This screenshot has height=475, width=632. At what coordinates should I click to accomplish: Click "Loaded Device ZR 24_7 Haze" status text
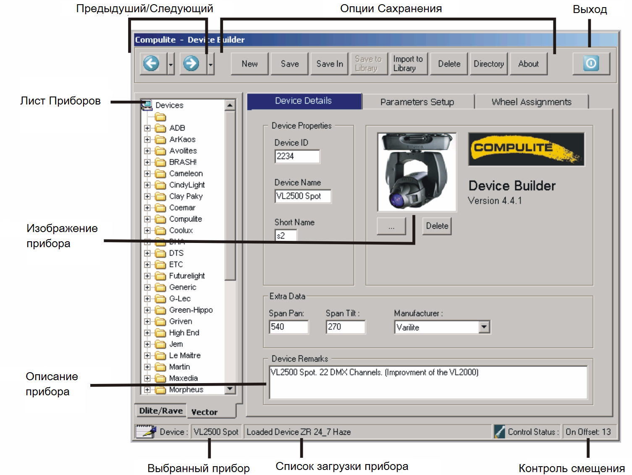(299, 432)
